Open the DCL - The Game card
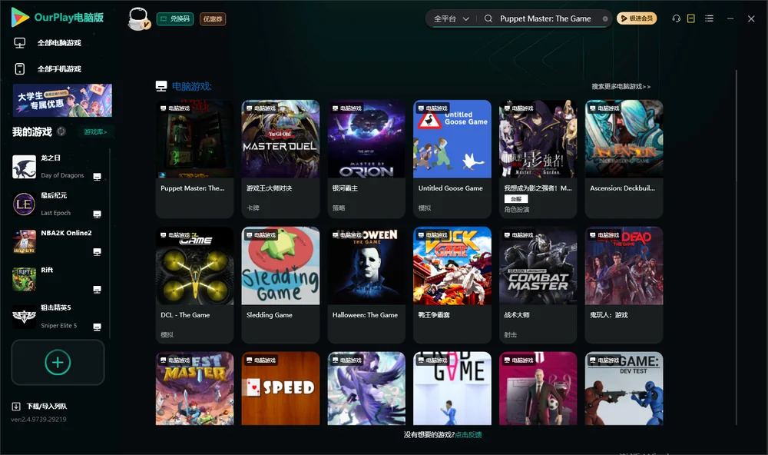Screen dimensions: 768x455 pyautogui.click(x=194, y=285)
